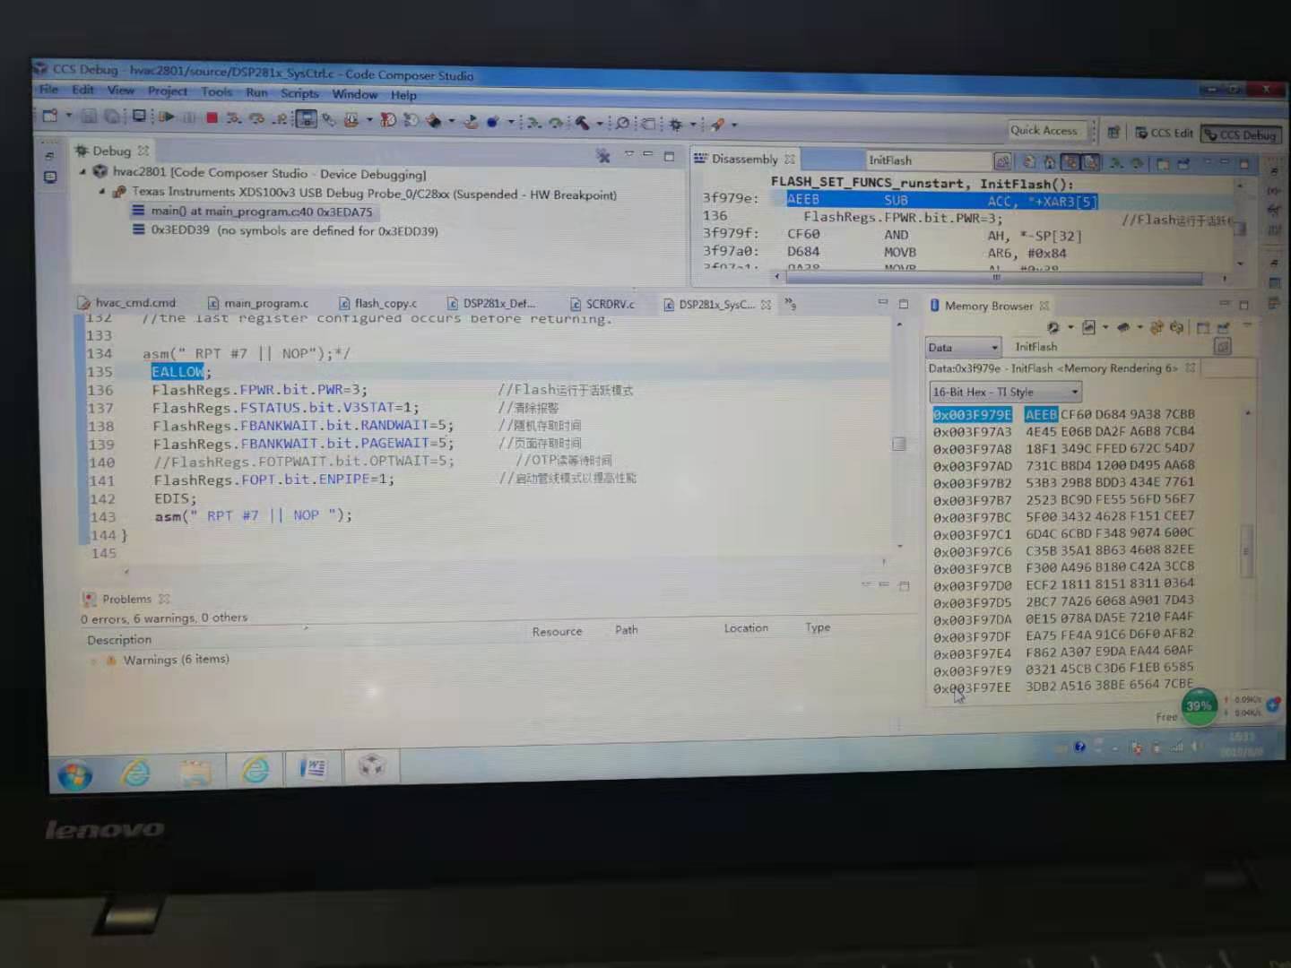Click the Step Return toolbar icon
Viewport: 1291px width, 968px height.
pyautogui.click(x=281, y=118)
